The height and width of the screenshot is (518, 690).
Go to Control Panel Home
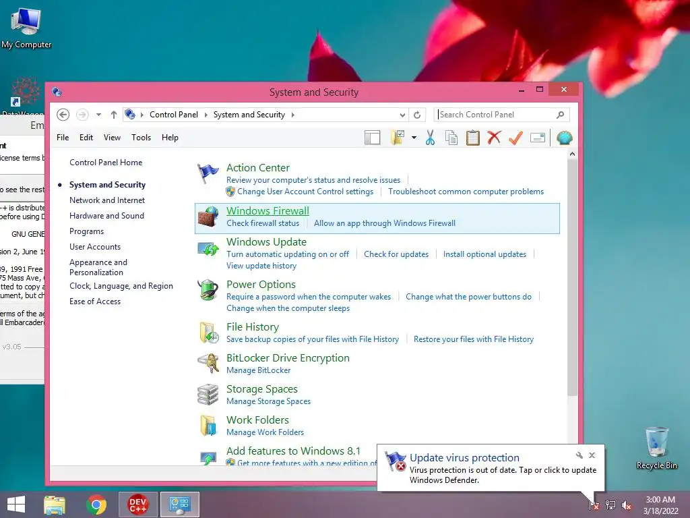click(x=106, y=163)
